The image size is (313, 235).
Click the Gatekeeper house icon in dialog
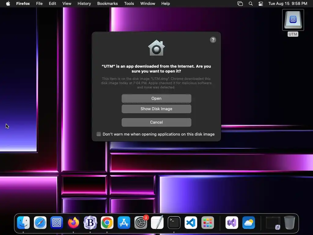(x=156, y=48)
